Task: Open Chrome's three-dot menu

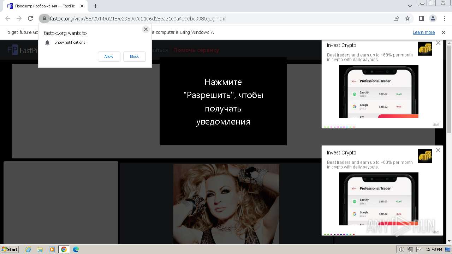Action: (x=444, y=19)
